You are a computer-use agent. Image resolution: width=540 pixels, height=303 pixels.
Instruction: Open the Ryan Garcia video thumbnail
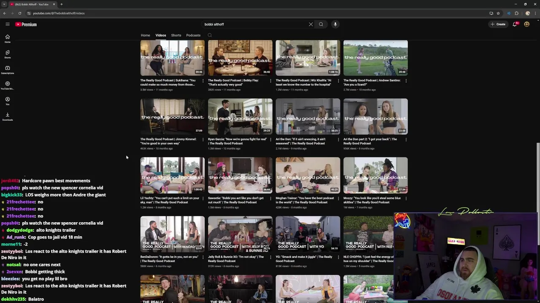pos(240,117)
